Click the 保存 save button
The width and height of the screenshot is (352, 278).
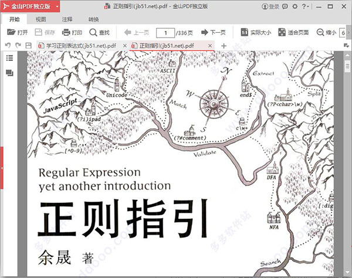(45, 32)
